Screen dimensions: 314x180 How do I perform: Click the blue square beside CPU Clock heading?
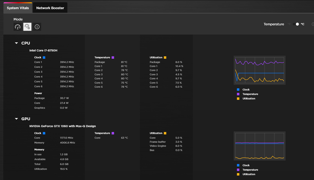(44, 57)
